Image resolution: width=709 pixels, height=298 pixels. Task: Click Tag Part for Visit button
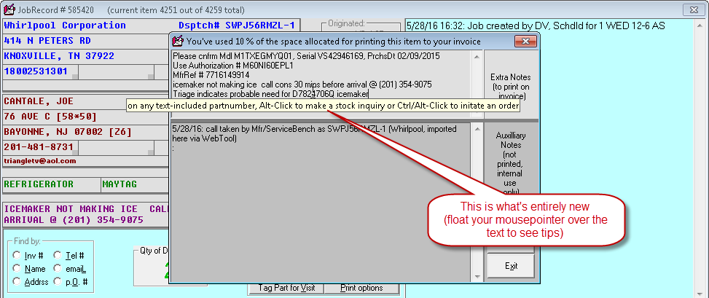[x=287, y=288]
